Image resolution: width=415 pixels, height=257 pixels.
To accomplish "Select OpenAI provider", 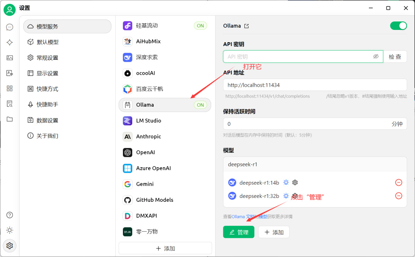I will pos(164,152).
